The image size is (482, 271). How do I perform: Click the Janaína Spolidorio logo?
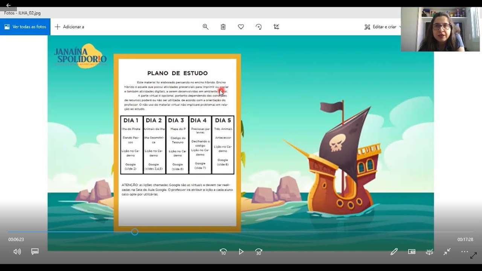point(81,56)
